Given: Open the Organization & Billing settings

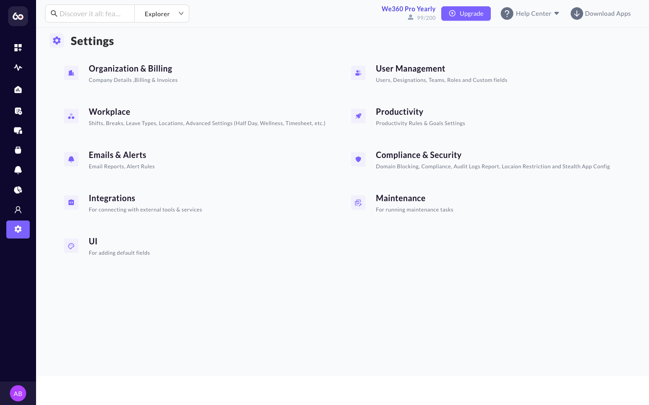Looking at the screenshot, I should pyautogui.click(x=130, y=68).
